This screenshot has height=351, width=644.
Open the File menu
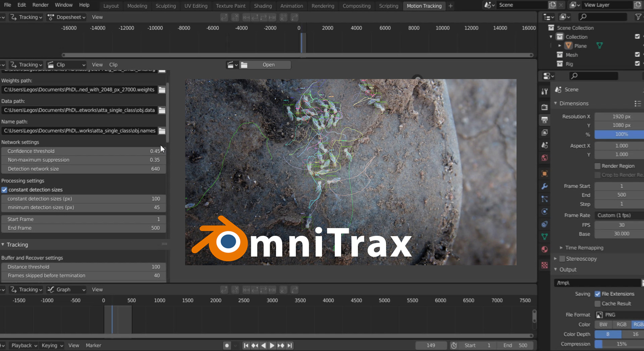(x=7, y=5)
